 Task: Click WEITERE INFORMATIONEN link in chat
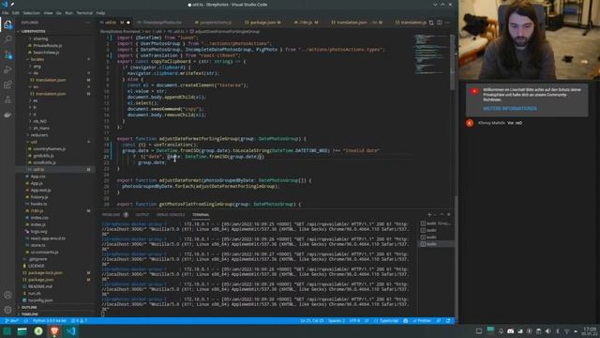pyautogui.click(x=509, y=109)
